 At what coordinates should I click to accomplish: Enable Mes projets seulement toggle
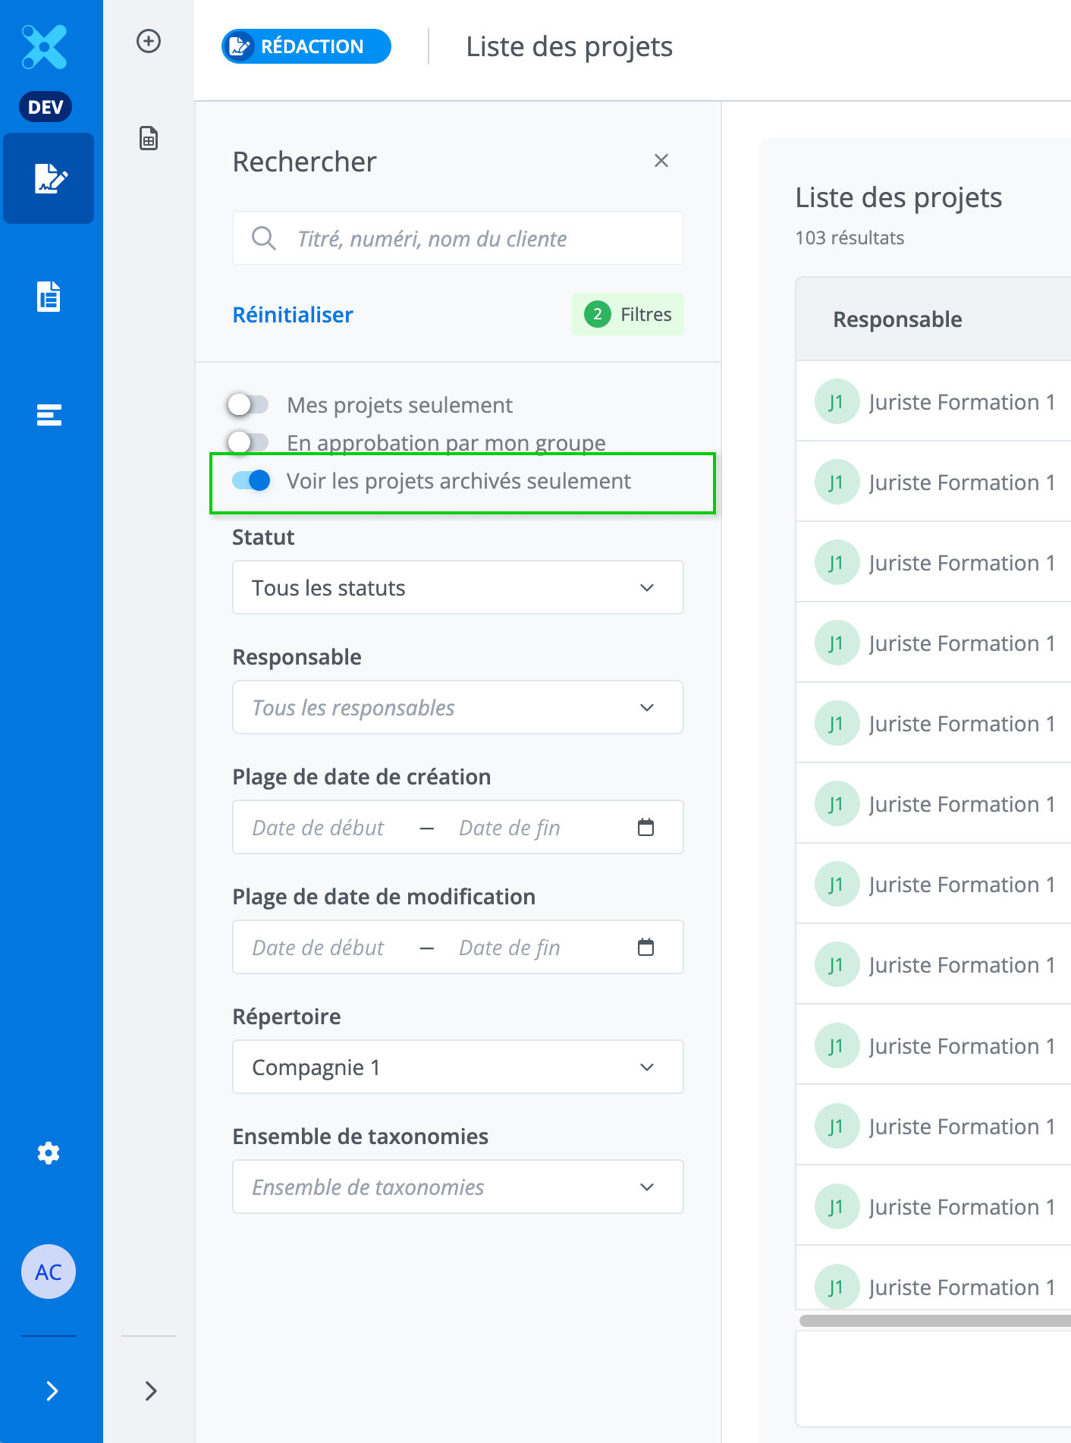click(249, 404)
